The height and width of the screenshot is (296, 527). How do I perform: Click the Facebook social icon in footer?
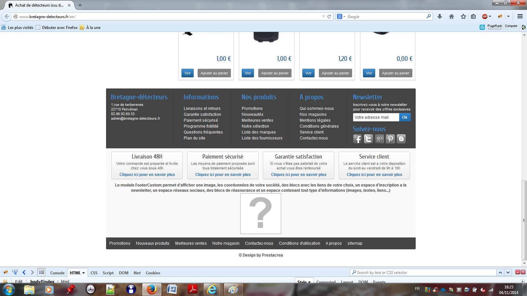click(x=357, y=139)
